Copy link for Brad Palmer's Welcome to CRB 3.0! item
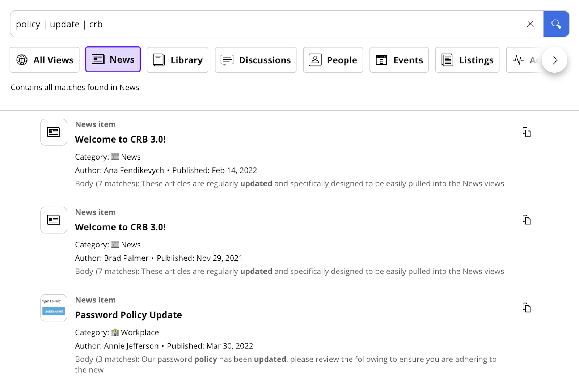 point(527,220)
